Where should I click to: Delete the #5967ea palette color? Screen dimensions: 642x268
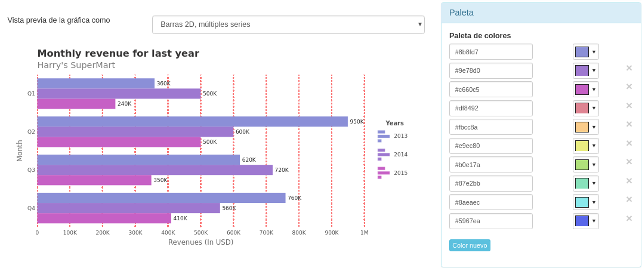[629, 218]
